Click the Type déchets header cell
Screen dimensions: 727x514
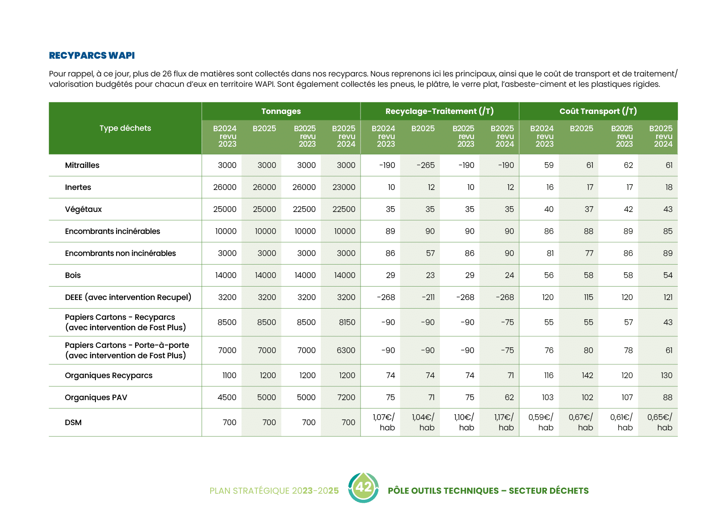[125, 128]
